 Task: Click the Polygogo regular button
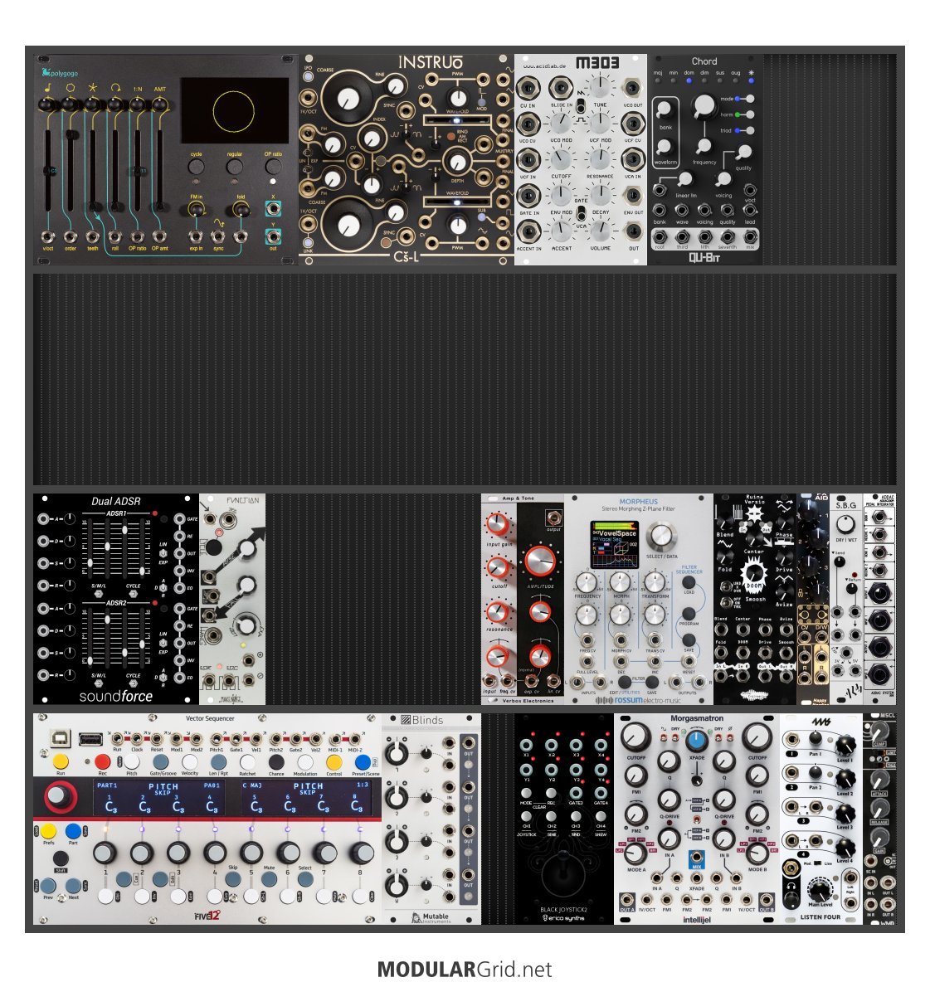[235, 167]
